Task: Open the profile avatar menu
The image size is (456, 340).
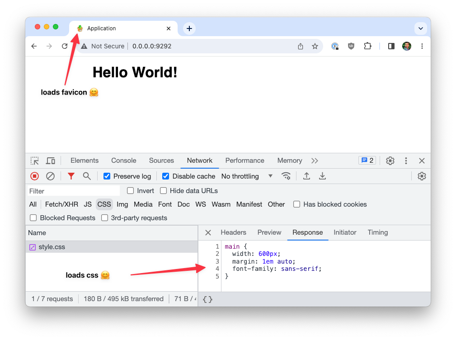Action: tap(407, 46)
